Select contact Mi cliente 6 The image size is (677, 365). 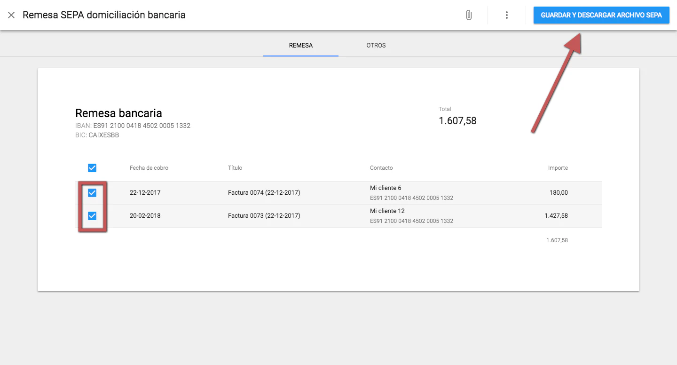[386, 188]
